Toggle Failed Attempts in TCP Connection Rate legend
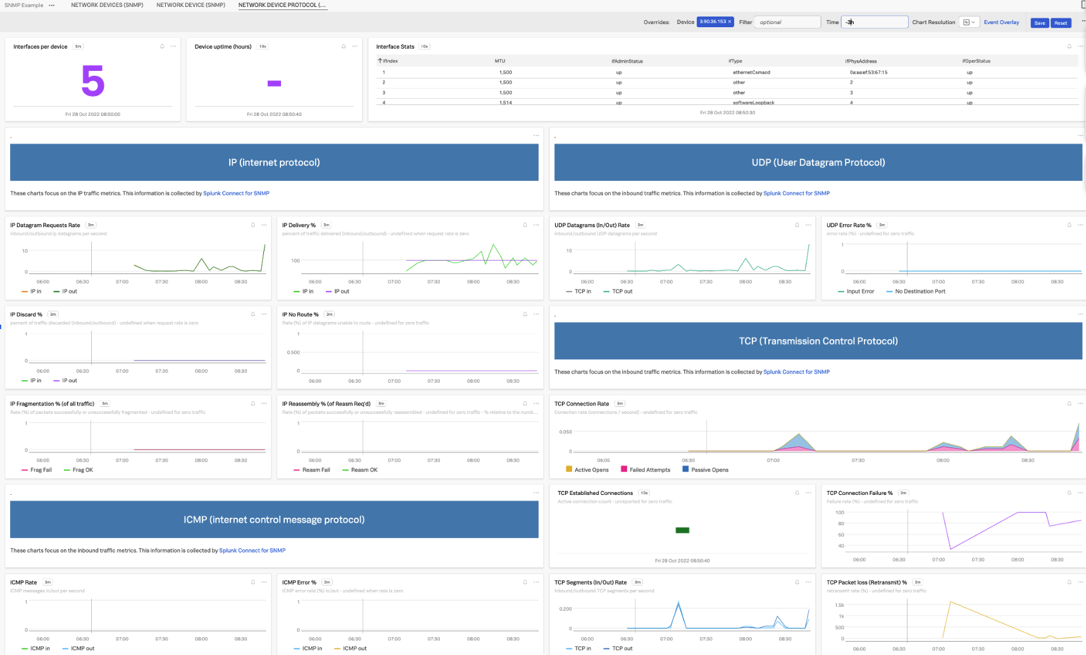The height and width of the screenshot is (655, 1086). click(x=646, y=470)
